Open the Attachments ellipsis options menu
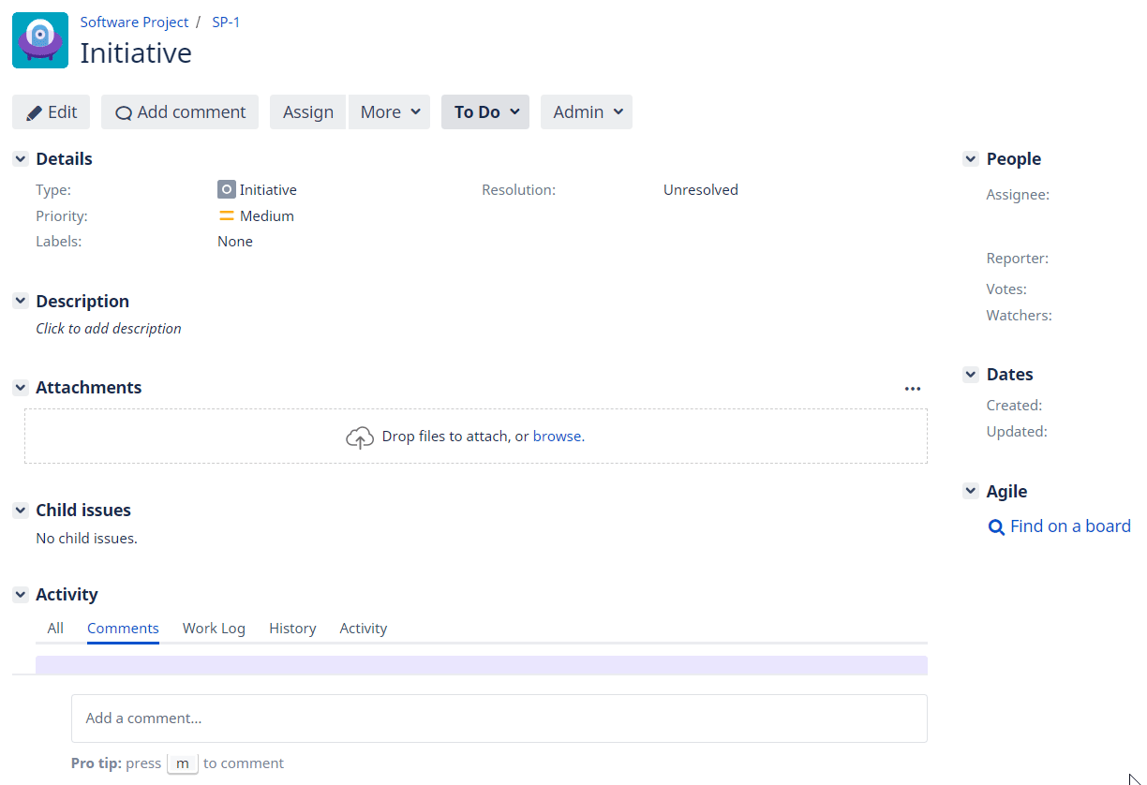Image resolution: width=1147 pixels, height=785 pixels. tap(912, 389)
